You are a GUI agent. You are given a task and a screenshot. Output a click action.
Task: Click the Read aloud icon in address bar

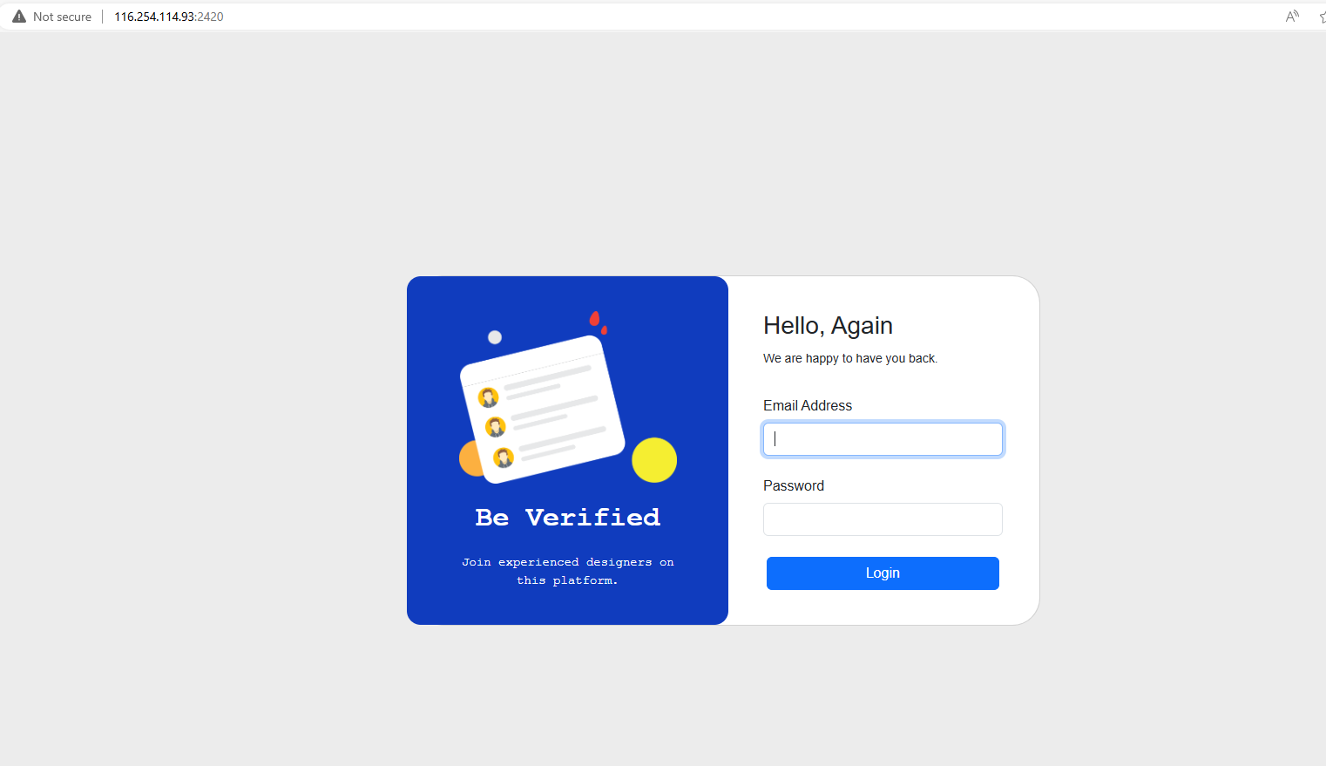(x=1292, y=17)
